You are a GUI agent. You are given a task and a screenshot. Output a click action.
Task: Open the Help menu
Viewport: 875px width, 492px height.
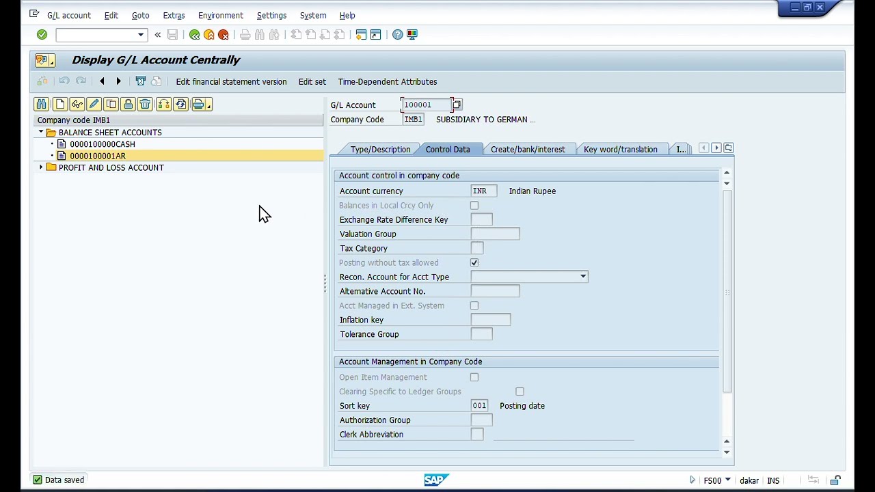(x=347, y=15)
